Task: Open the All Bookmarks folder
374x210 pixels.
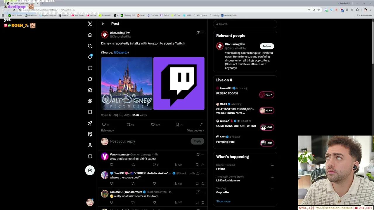Action: (x=365, y=15)
